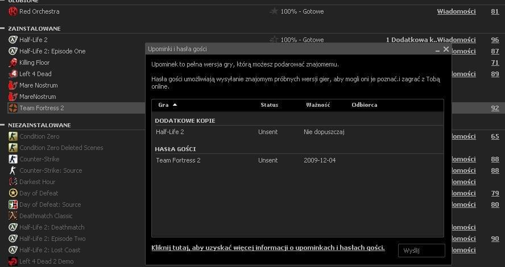Viewport: 505px width, 267px height.
Task: Click the Killing Floor game icon
Action: (x=13, y=62)
